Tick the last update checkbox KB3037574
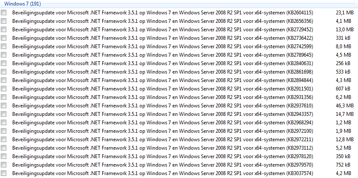Viewport: 358px width, 178px height. pyautogui.click(x=3, y=173)
